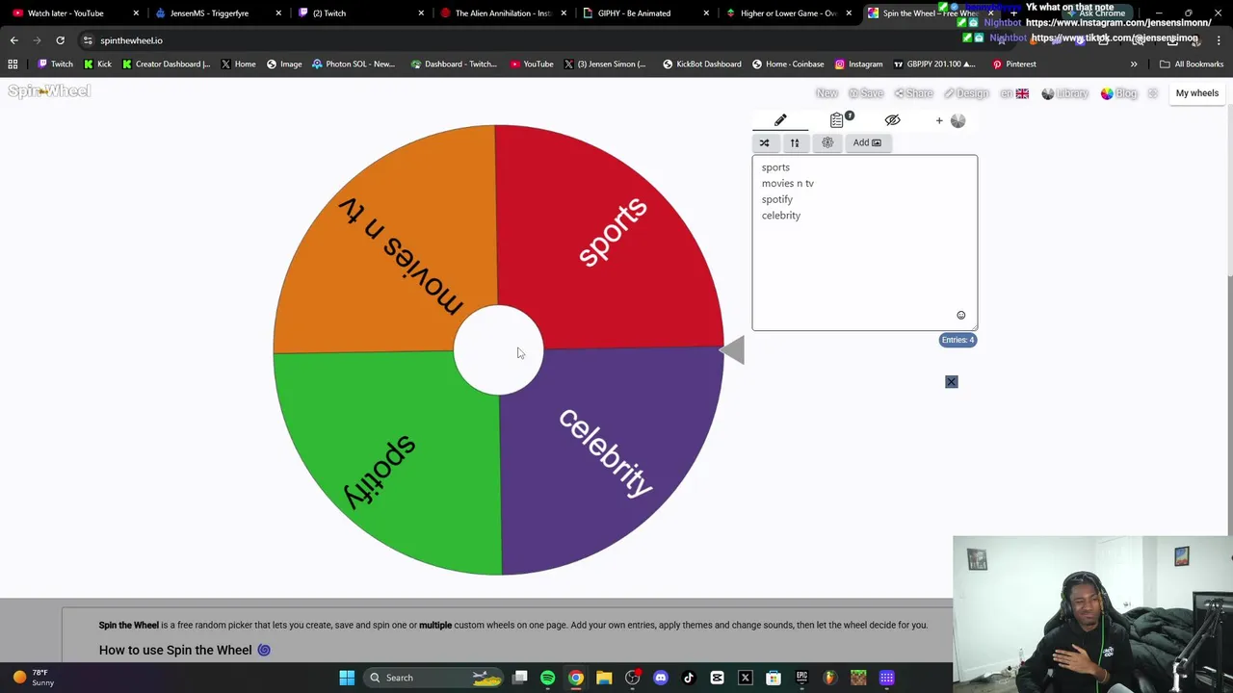Click the entries text area
Screen dimensions: 1233x693
865,243
